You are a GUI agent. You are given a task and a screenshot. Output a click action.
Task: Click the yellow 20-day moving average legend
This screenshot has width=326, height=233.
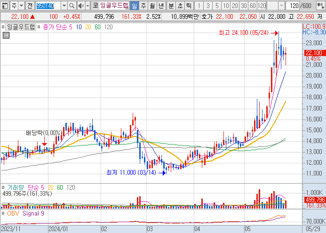point(88,27)
